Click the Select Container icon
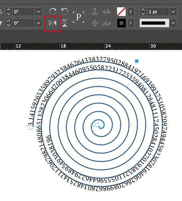The height and width of the screenshot is (201, 182). point(95,12)
